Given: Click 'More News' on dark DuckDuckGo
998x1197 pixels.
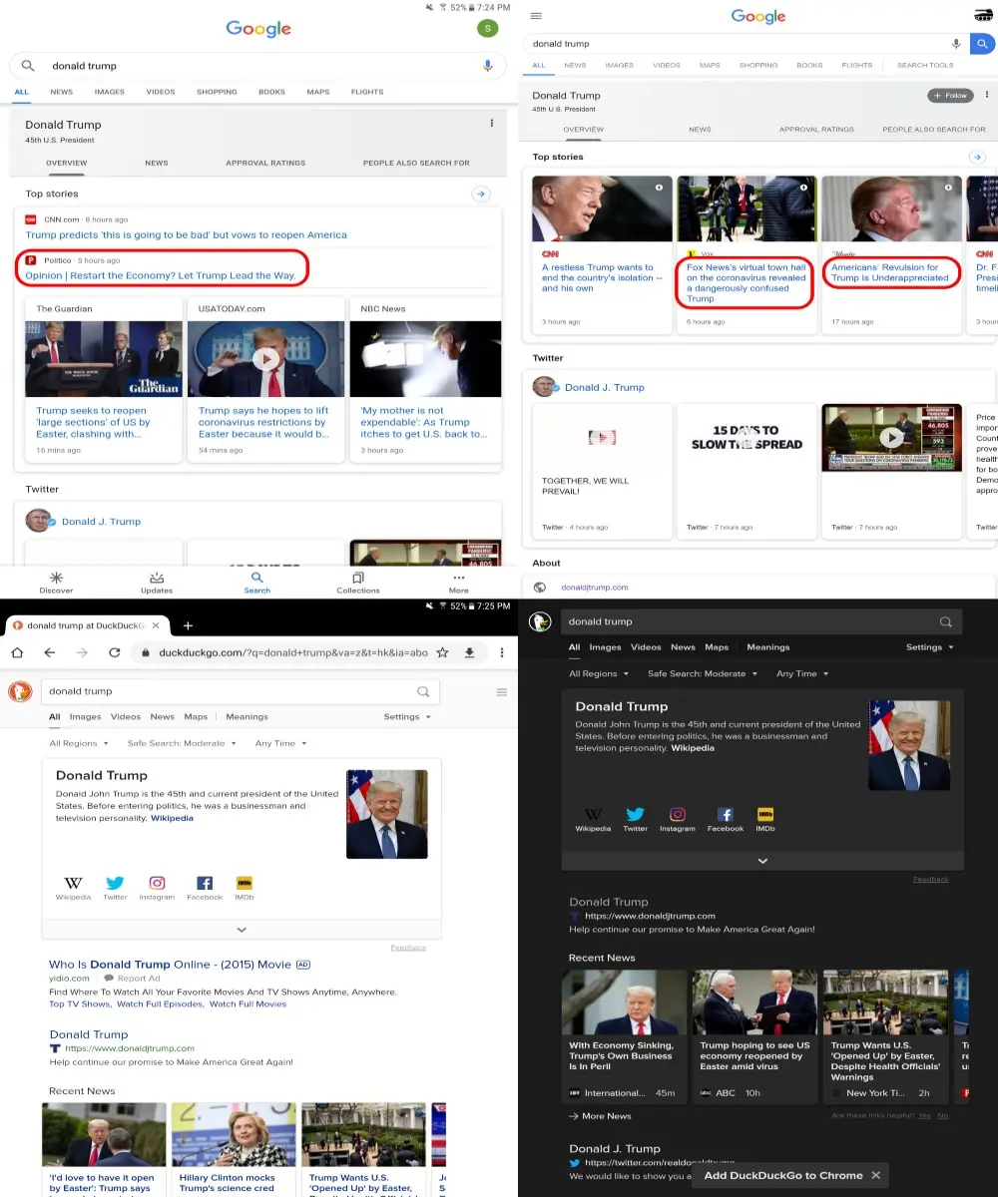Looking at the screenshot, I should coord(601,1116).
